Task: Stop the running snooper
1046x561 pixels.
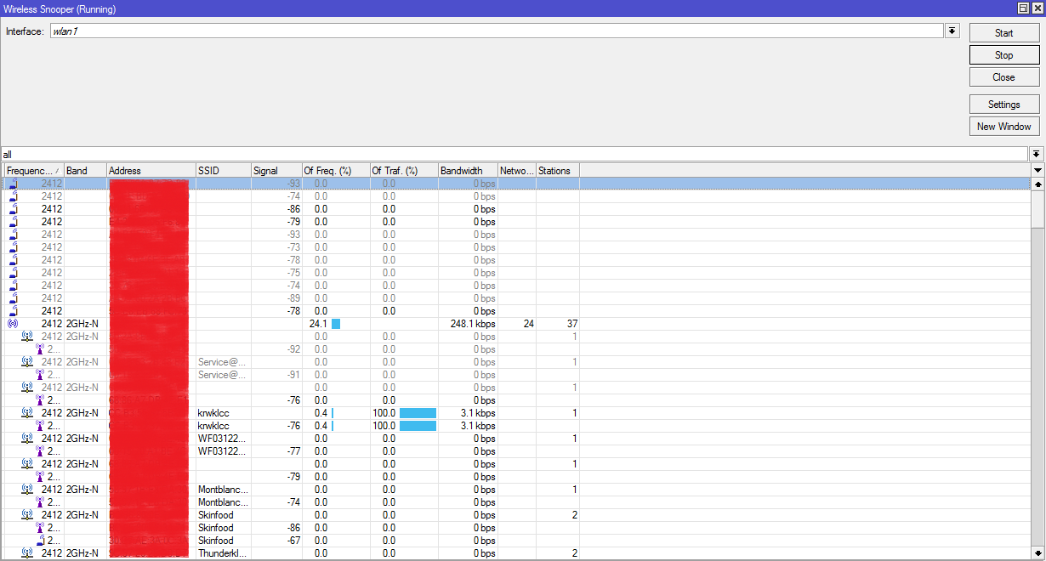Action: 1004,55
